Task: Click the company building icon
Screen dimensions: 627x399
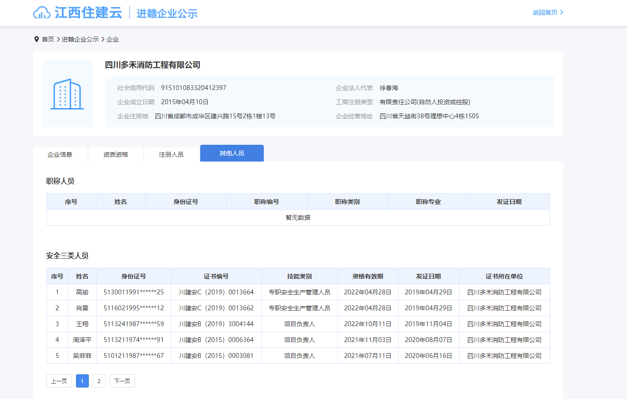Action: [x=67, y=94]
